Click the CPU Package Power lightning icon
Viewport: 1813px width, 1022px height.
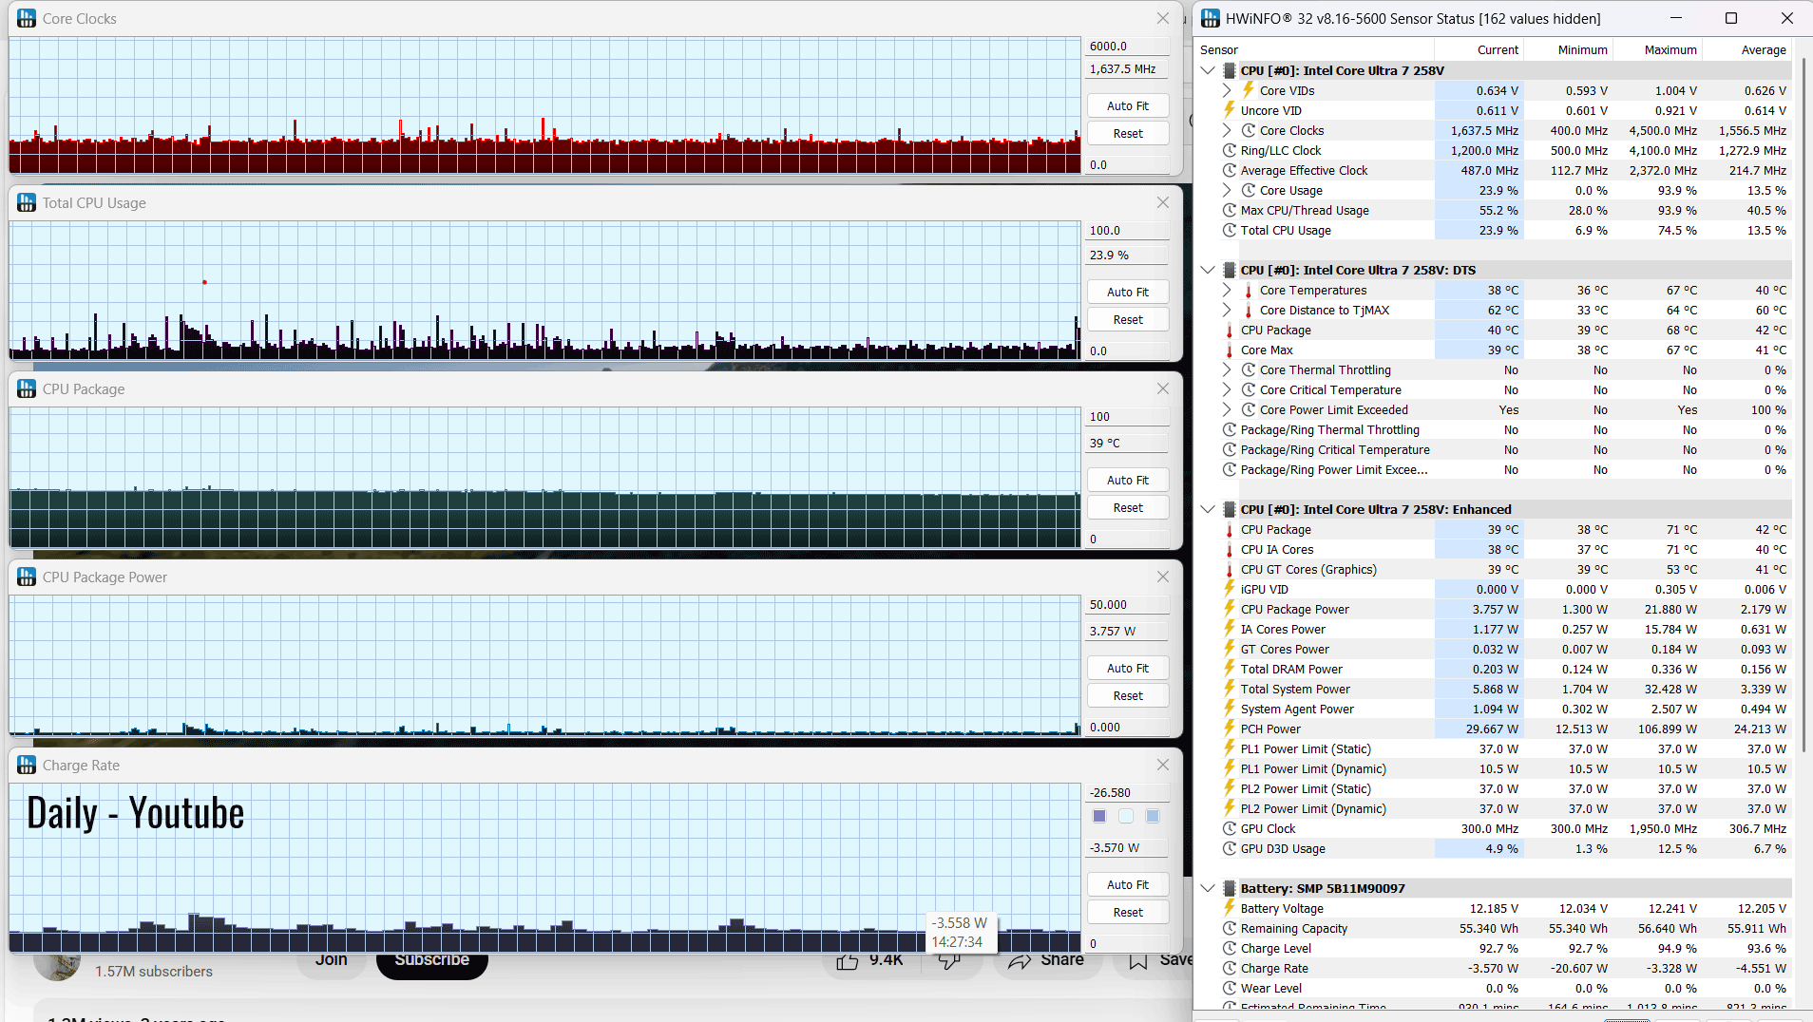coord(1230,609)
